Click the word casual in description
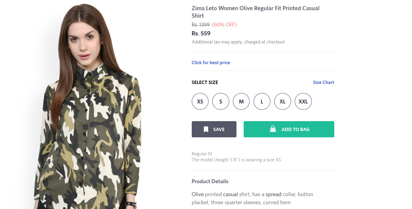412x209 pixels. click(x=230, y=194)
